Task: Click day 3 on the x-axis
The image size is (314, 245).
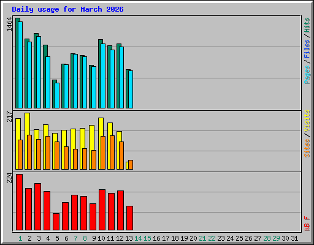Action: (x=39, y=238)
